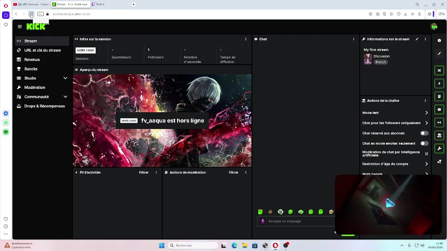Open the user profile avatar menu

(434, 26)
